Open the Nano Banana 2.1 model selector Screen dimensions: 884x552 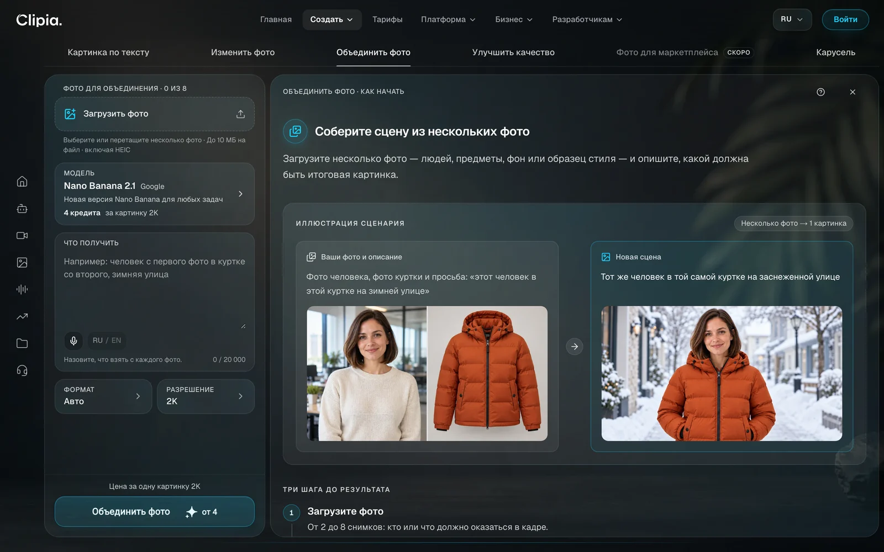[x=155, y=194]
